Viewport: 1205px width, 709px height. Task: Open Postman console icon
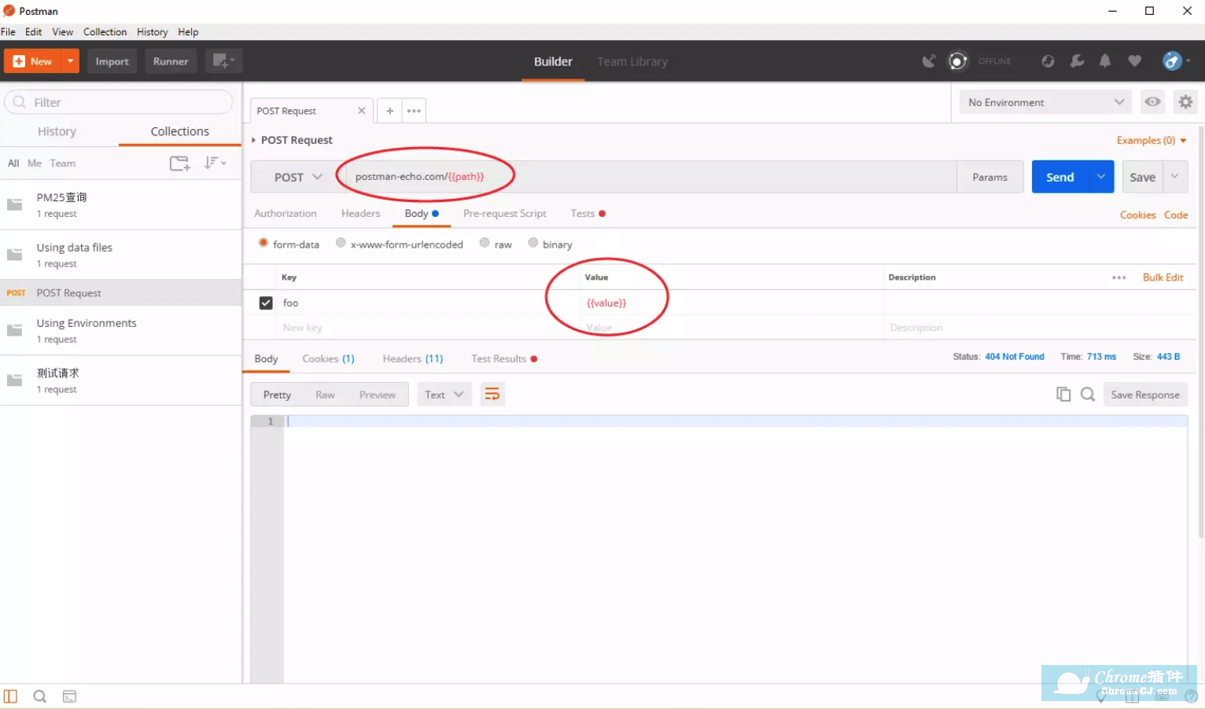click(69, 696)
